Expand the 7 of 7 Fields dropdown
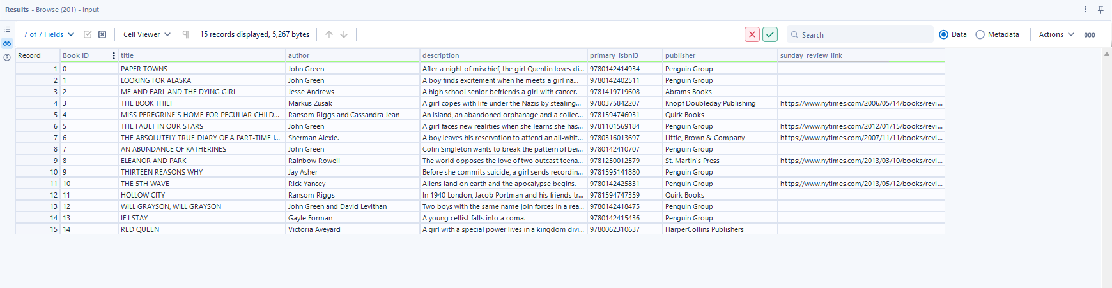 [49, 34]
